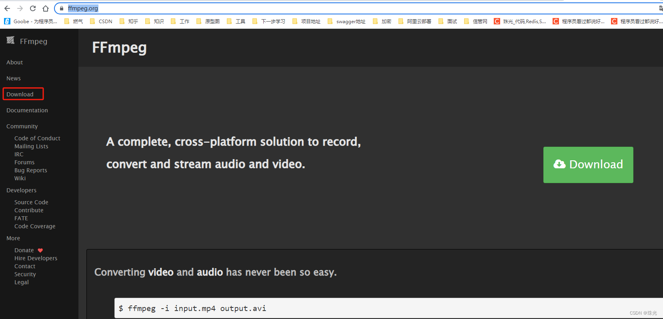Viewport: 663px width, 319px height.
Task: Open the 阿里云部署 bookmark folder
Action: (x=415, y=21)
